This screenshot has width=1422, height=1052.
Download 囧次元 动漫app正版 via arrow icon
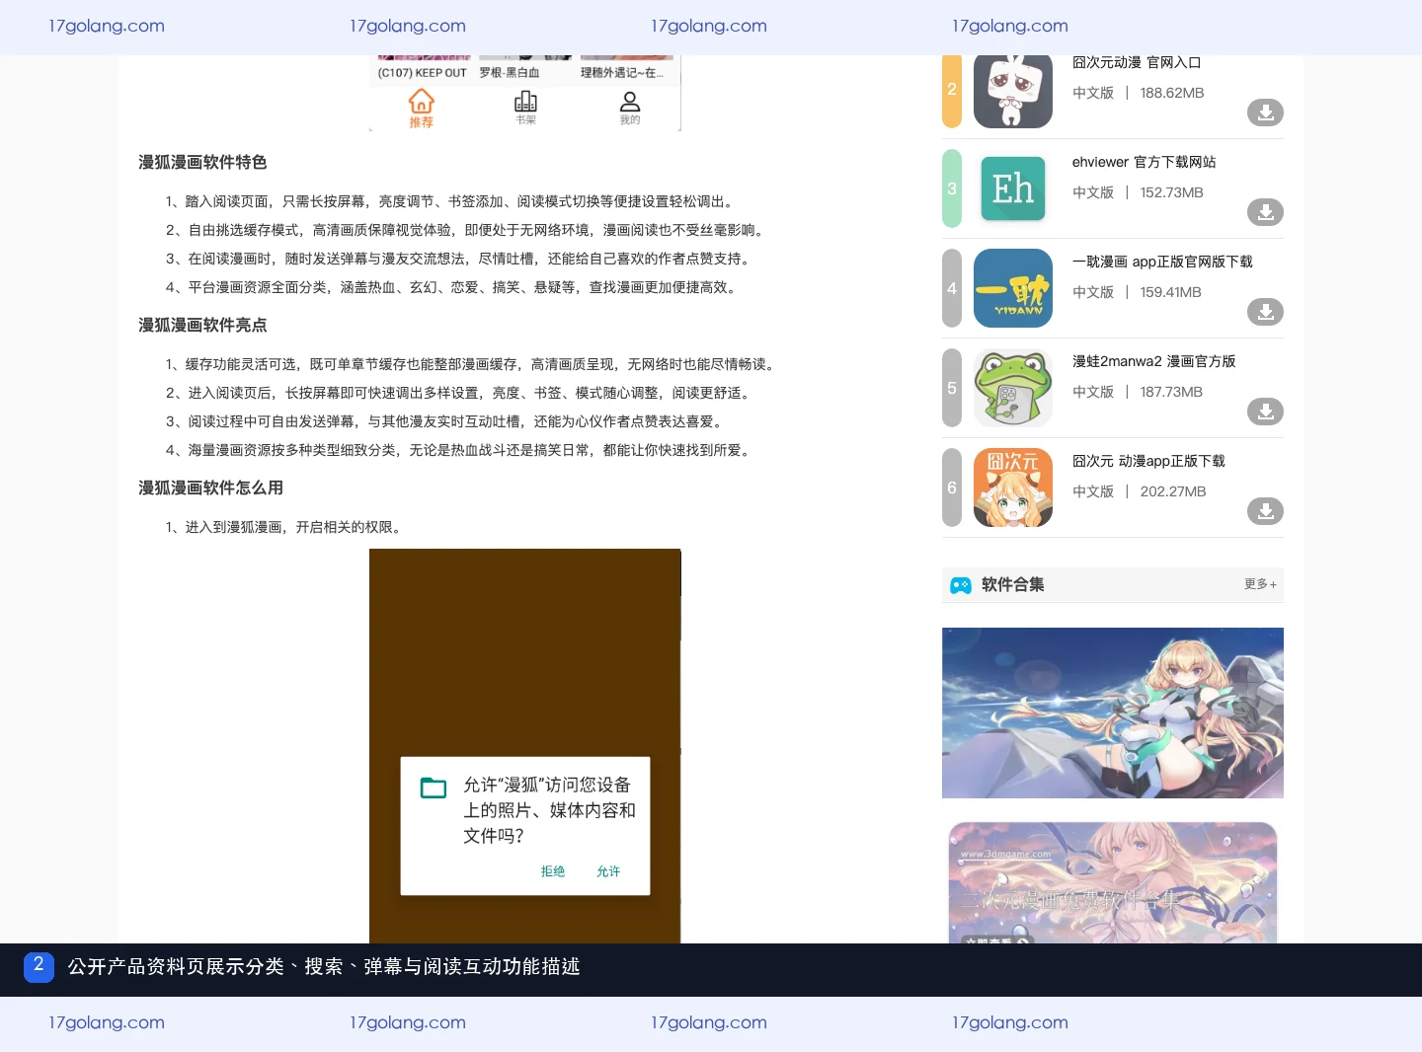[x=1265, y=511]
